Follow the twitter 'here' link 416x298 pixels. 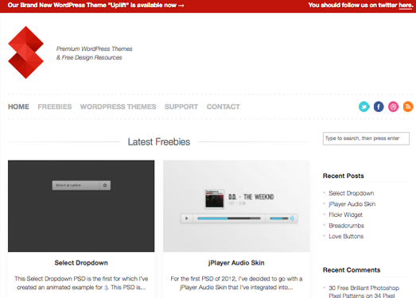pos(405,6)
